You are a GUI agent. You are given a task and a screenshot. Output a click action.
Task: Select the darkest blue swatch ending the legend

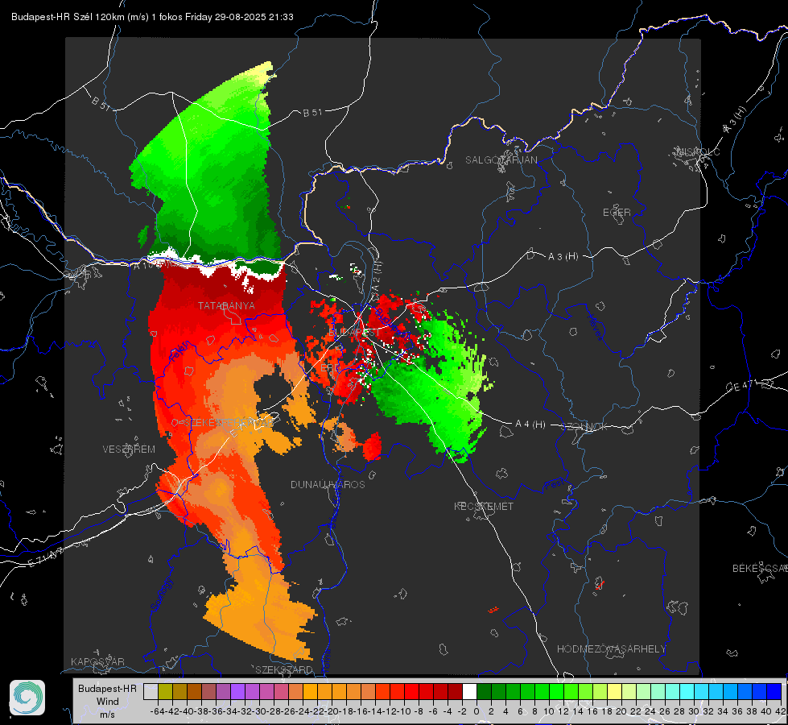[x=774, y=692]
